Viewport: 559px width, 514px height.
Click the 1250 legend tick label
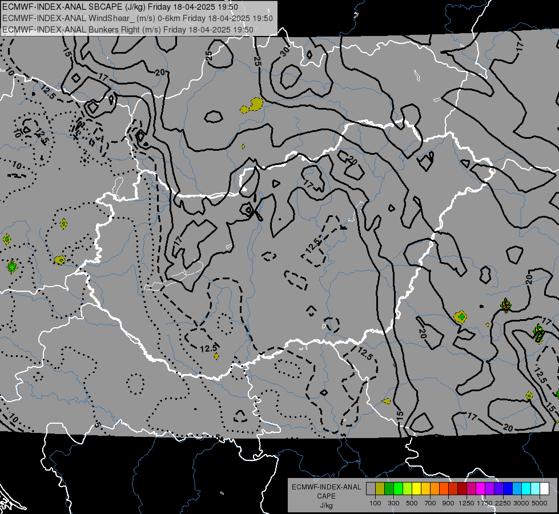(466, 503)
